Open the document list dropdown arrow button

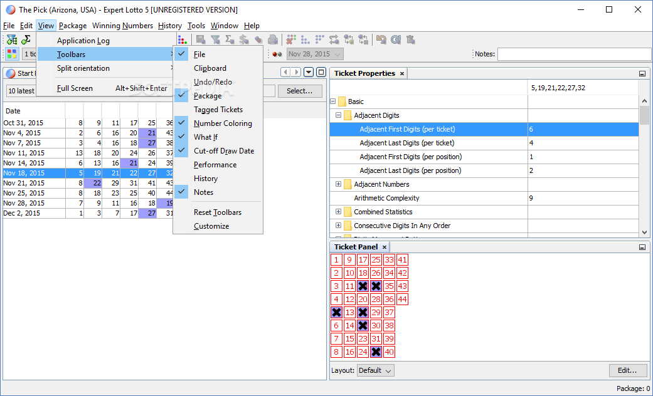pos(309,73)
